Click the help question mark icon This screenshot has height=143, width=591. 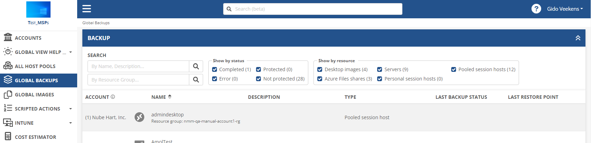[536, 9]
